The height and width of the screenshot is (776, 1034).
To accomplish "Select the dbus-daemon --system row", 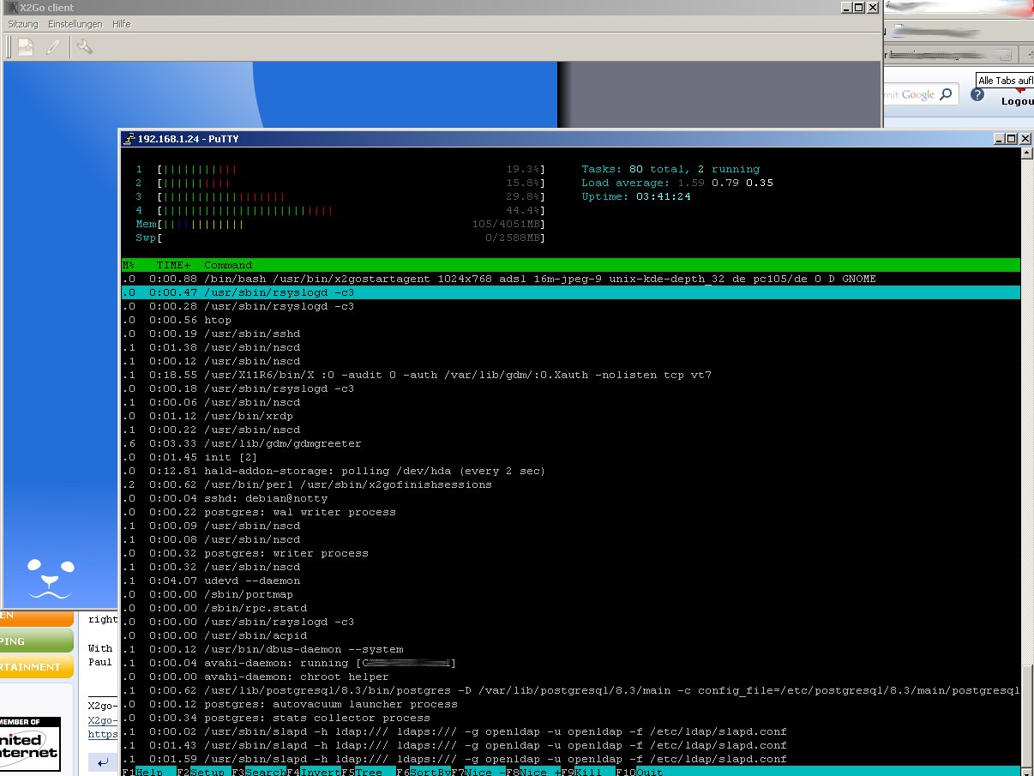I will tap(571, 649).
